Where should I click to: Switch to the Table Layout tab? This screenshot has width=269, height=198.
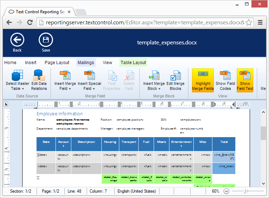click(133, 63)
